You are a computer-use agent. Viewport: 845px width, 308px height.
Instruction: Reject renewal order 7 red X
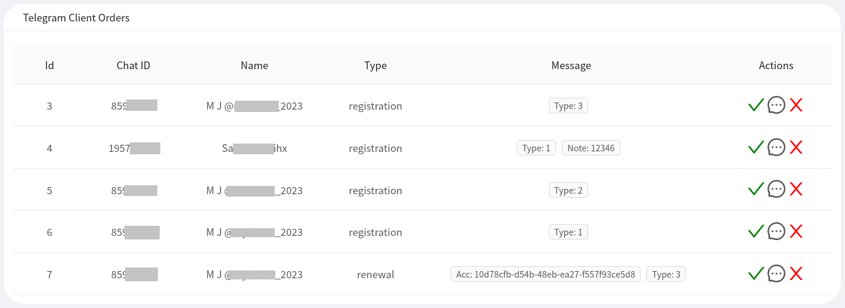point(796,273)
